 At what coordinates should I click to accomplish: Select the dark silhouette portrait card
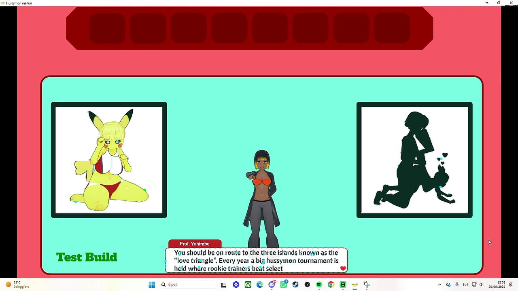[x=414, y=160]
